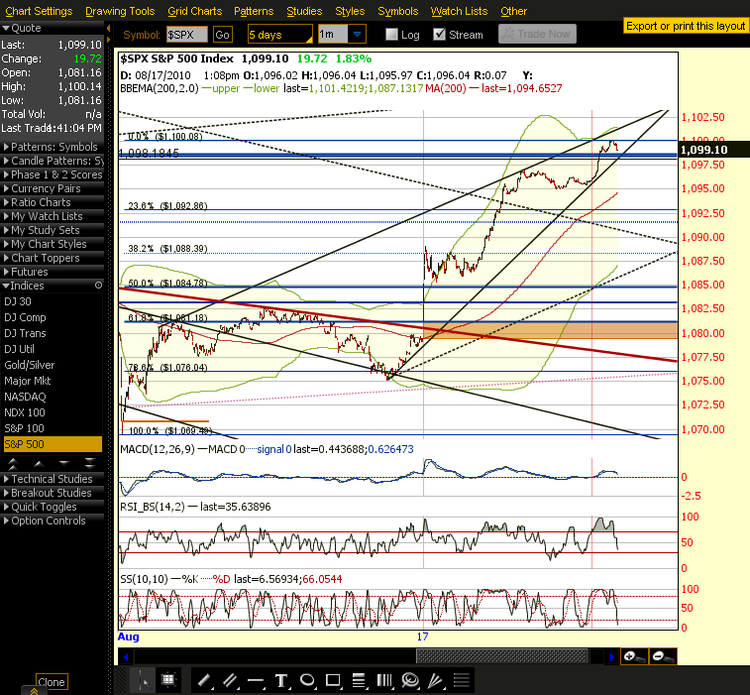Image resolution: width=750 pixels, height=695 pixels.
Task: Click Export or print this layout
Action: (686, 26)
